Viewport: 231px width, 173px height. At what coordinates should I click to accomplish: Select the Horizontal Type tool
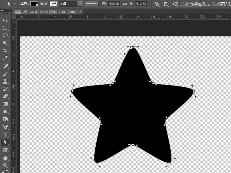tap(5, 134)
